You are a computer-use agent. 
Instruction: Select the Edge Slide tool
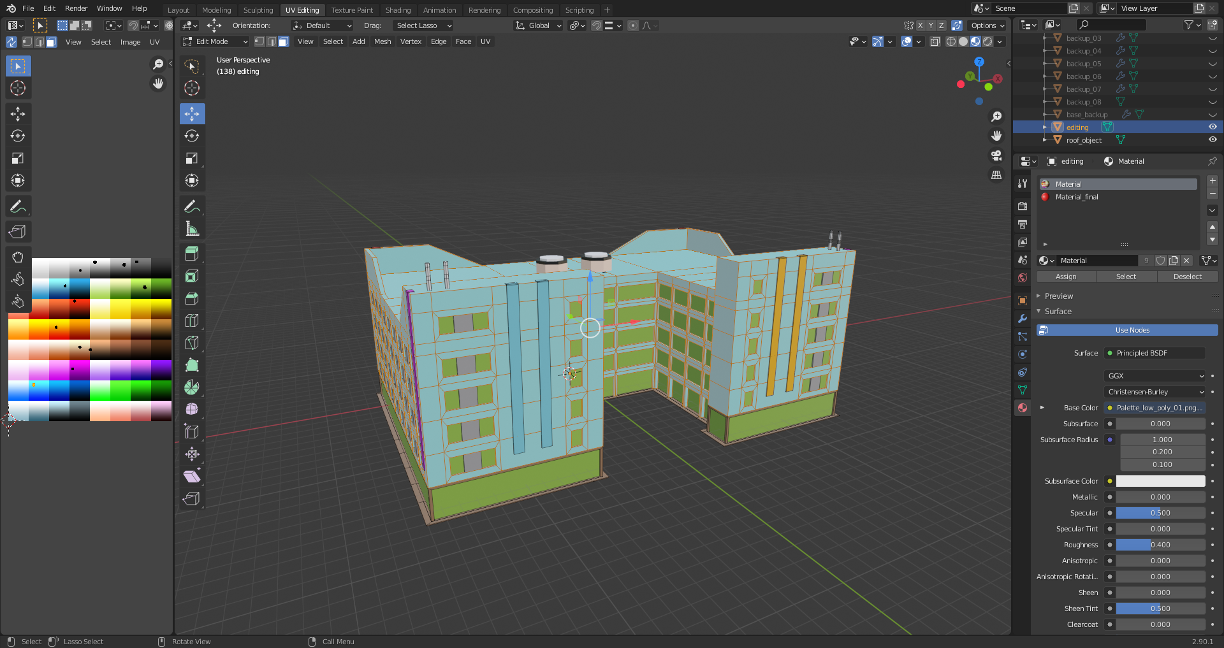coord(192,431)
